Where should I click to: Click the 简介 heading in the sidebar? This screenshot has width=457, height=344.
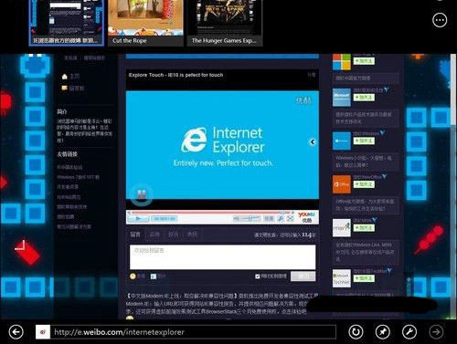[x=62, y=111]
